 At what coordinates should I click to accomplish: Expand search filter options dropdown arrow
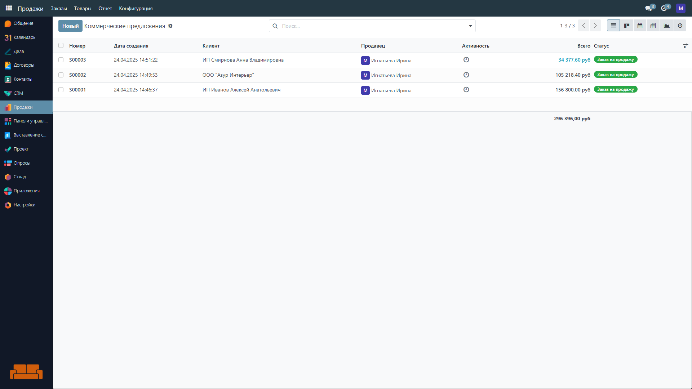[x=470, y=26]
